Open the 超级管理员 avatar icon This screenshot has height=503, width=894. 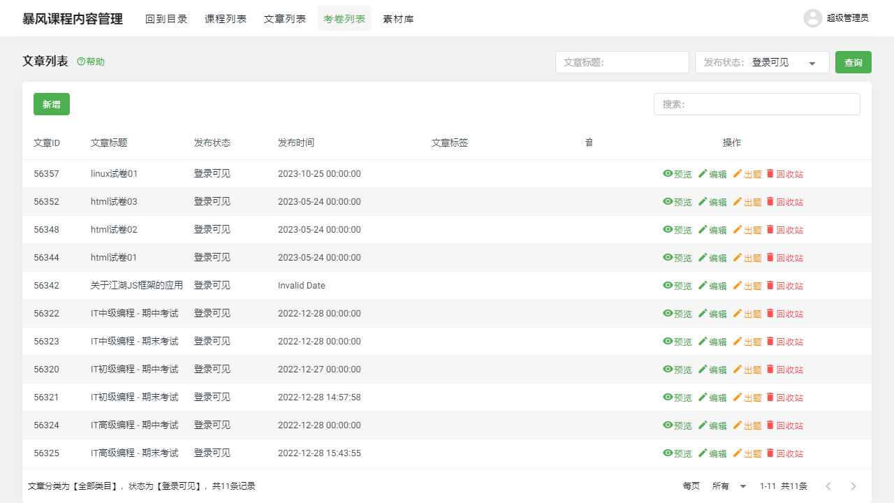click(x=812, y=18)
